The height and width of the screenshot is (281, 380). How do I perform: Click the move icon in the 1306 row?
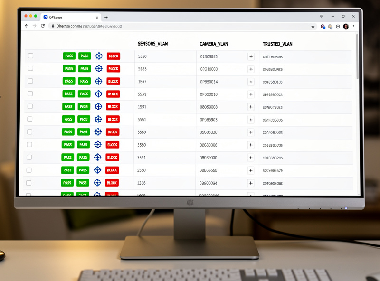coord(97,183)
